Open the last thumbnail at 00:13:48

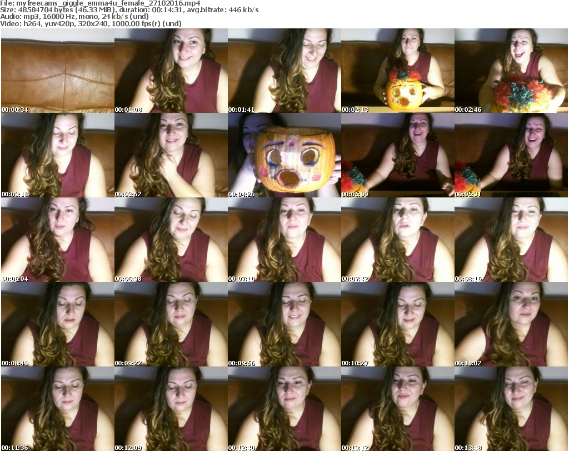tap(511, 409)
